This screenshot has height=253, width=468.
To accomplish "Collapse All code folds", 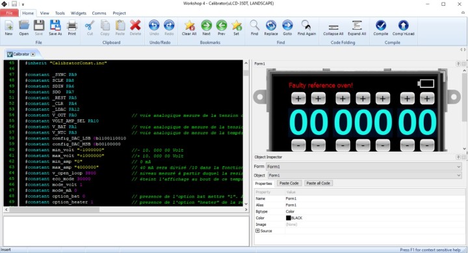I will pyautogui.click(x=333, y=28).
